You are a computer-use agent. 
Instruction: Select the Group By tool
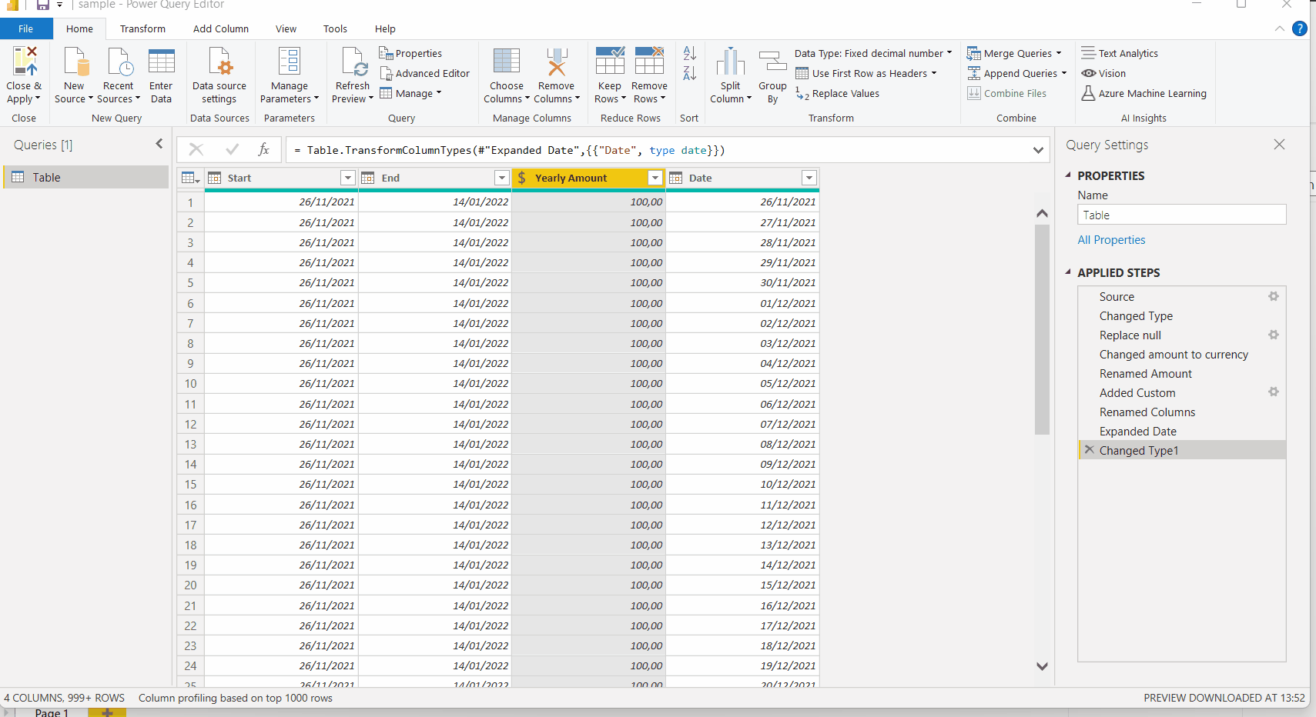(772, 75)
